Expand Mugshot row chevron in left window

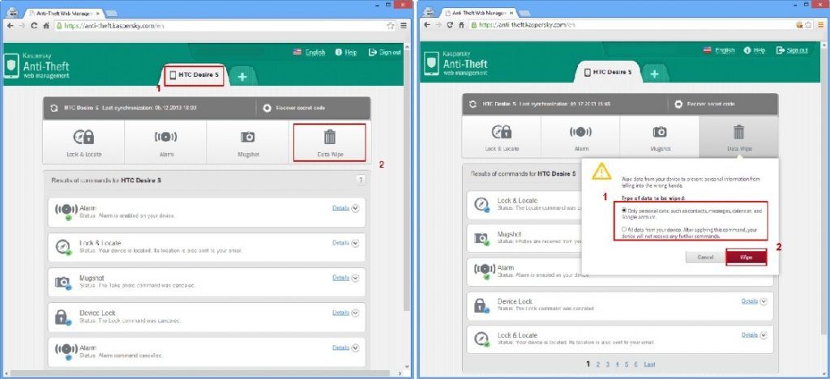click(355, 278)
